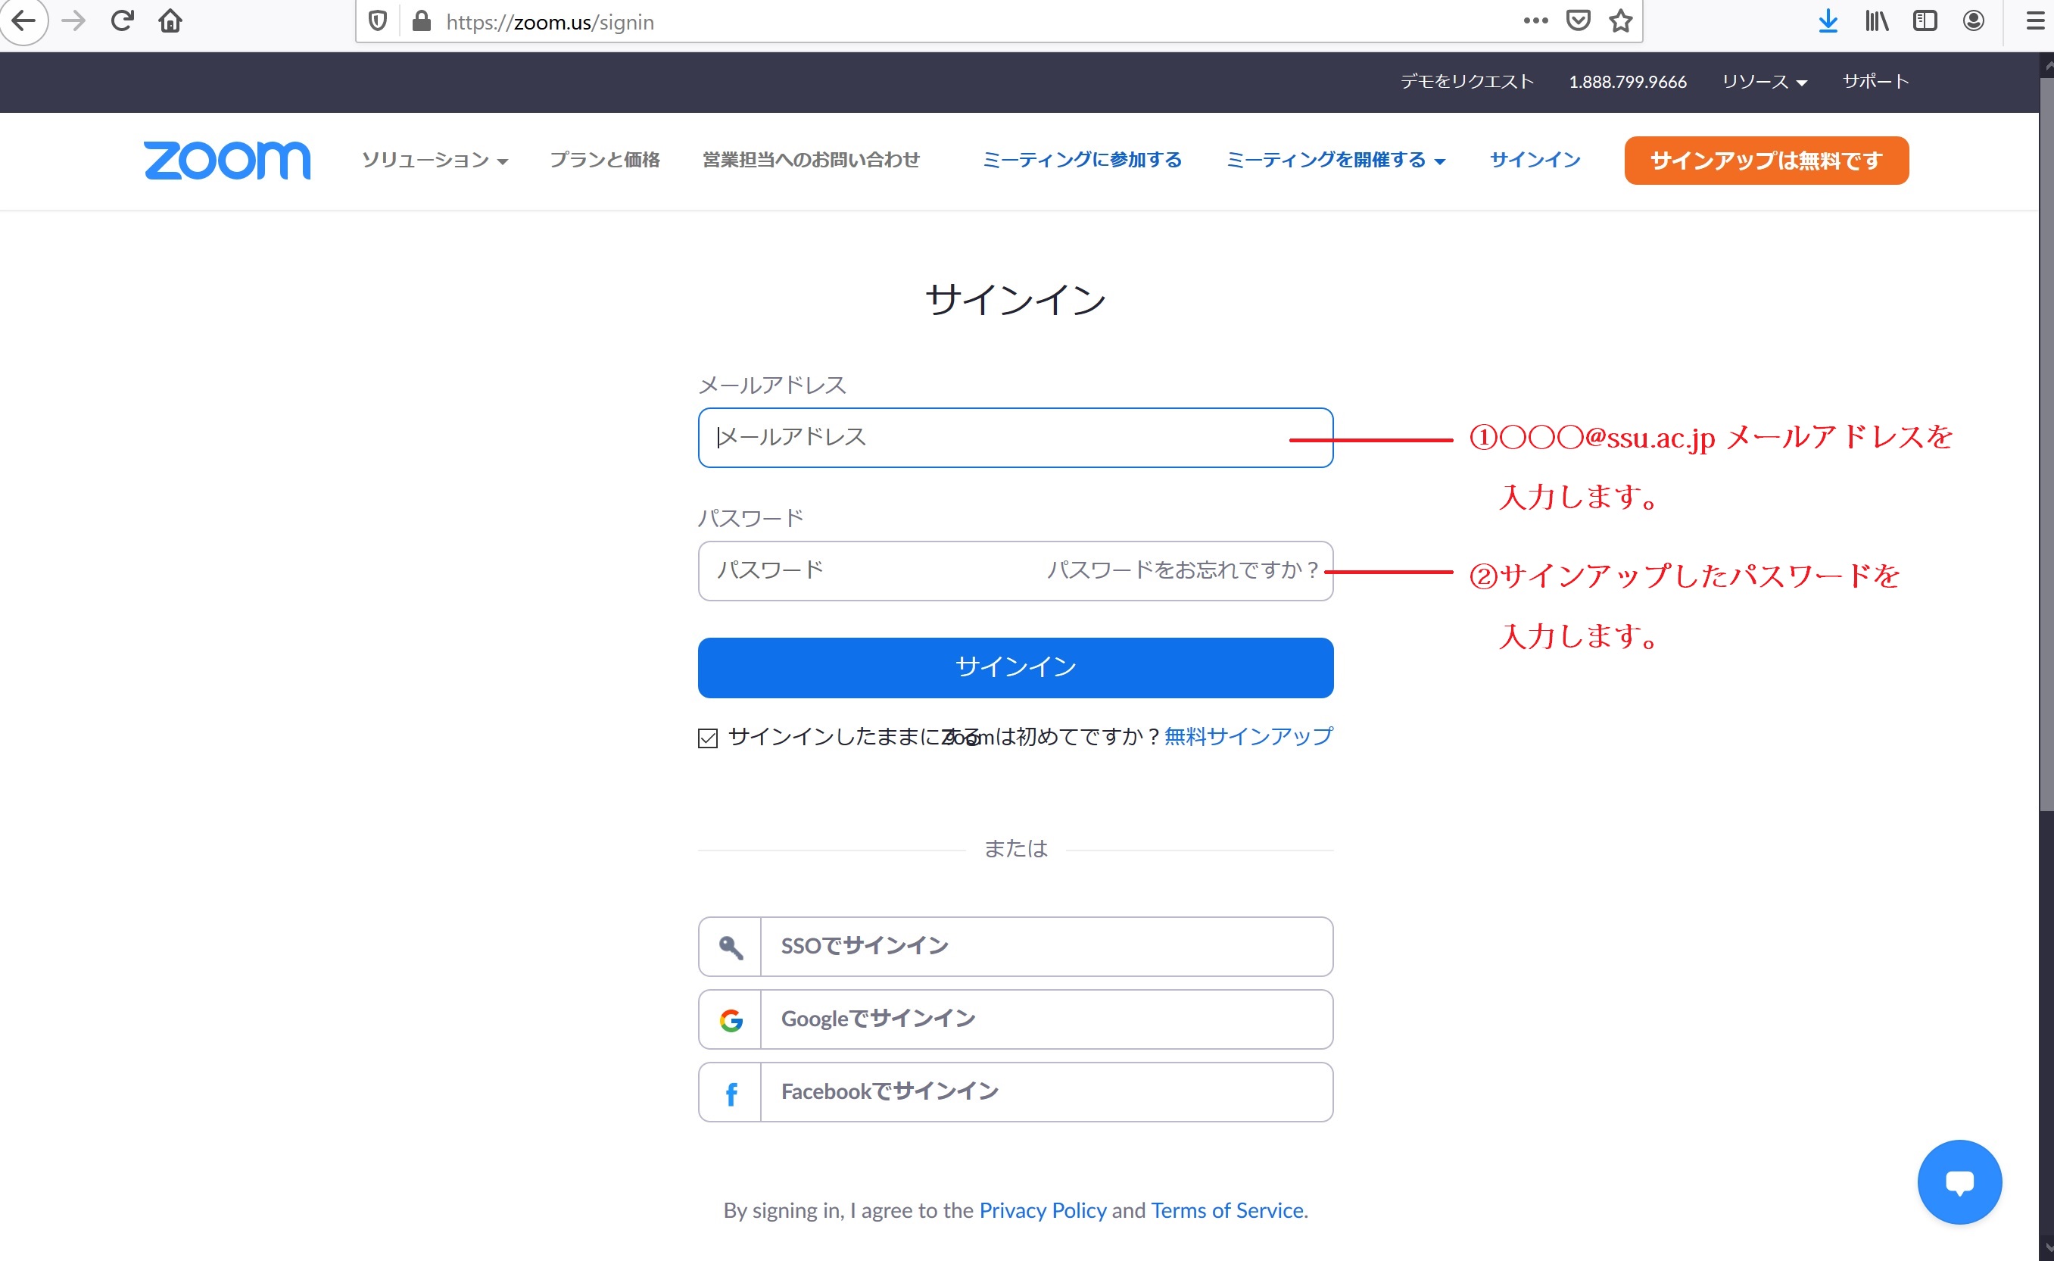Toggle the sidebar view icon

click(1925, 21)
